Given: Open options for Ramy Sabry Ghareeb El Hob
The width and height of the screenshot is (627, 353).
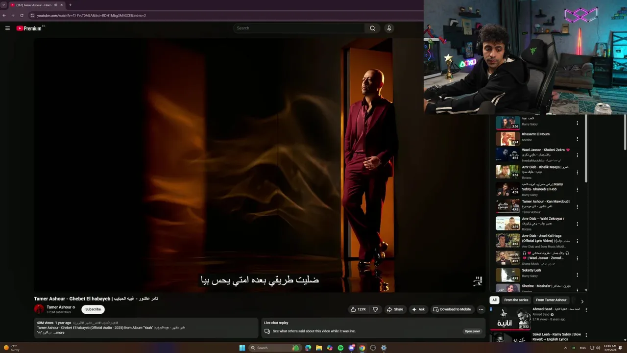Looking at the screenshot, I should coord(577,189).
